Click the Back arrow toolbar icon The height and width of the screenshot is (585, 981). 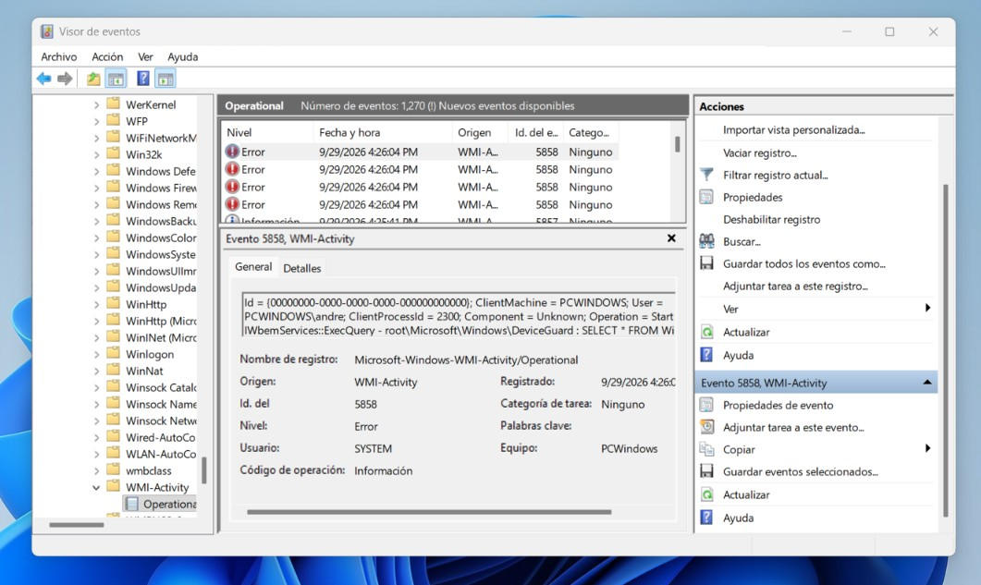(43, 79)
